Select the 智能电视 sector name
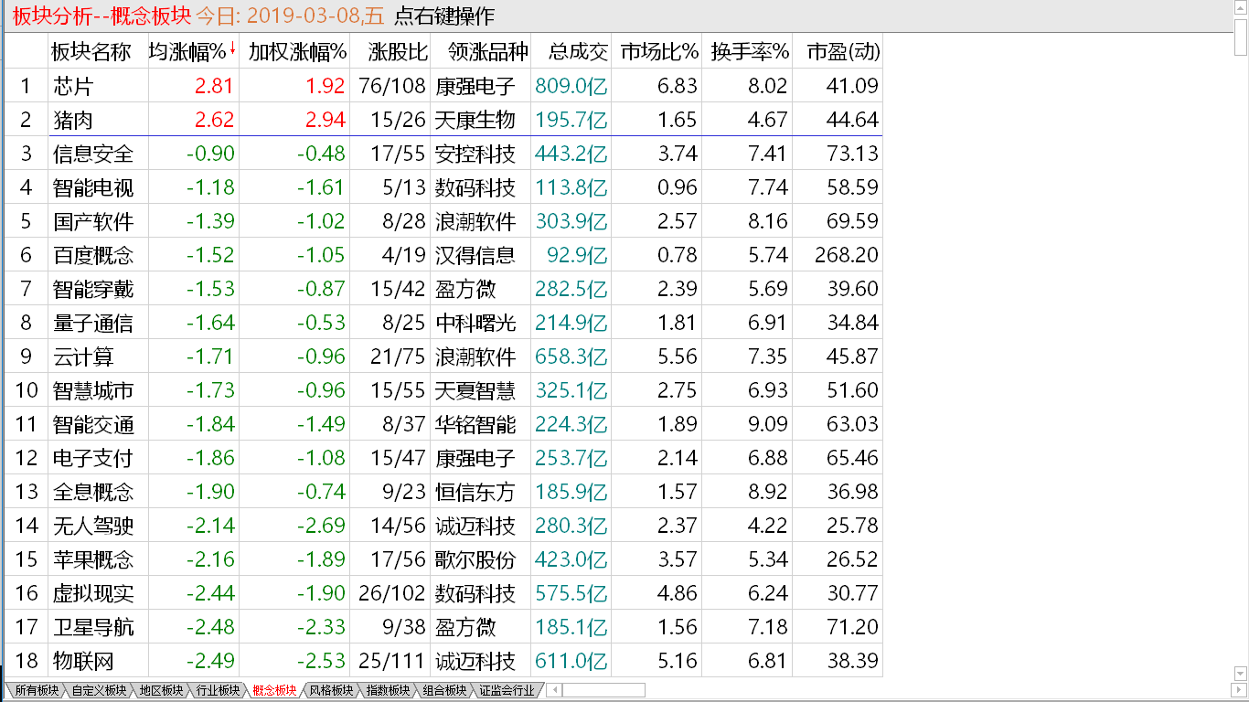 click(x=93, y=187)
